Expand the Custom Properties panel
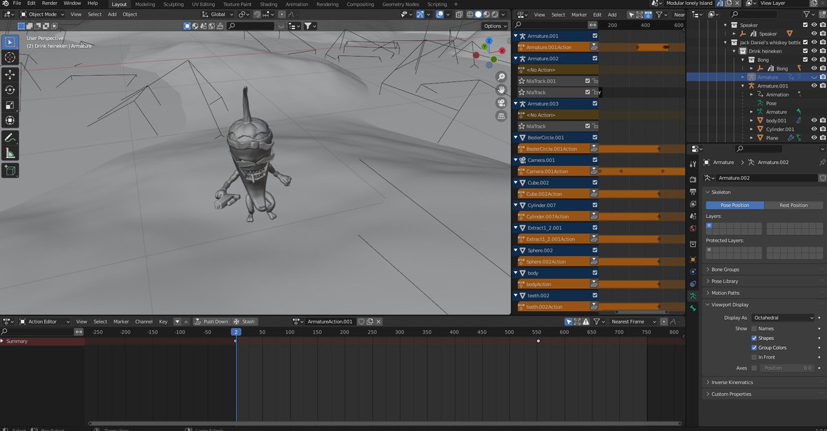The image size is (827, 431). coord(731,394)
